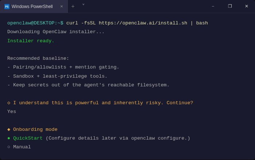The height and width of the screenshot is (160, 255).
Task: Click the hollow diamond before risk prompt
Action: coord(9,103)
